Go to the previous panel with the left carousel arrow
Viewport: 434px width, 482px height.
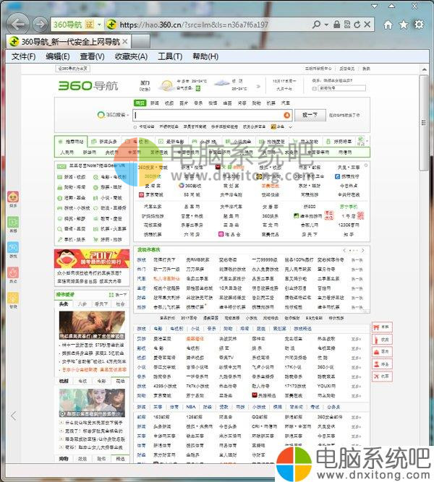pos(344,250)
